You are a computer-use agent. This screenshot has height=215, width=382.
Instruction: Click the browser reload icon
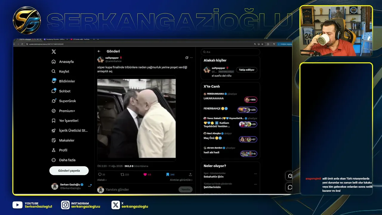point(22,44)
